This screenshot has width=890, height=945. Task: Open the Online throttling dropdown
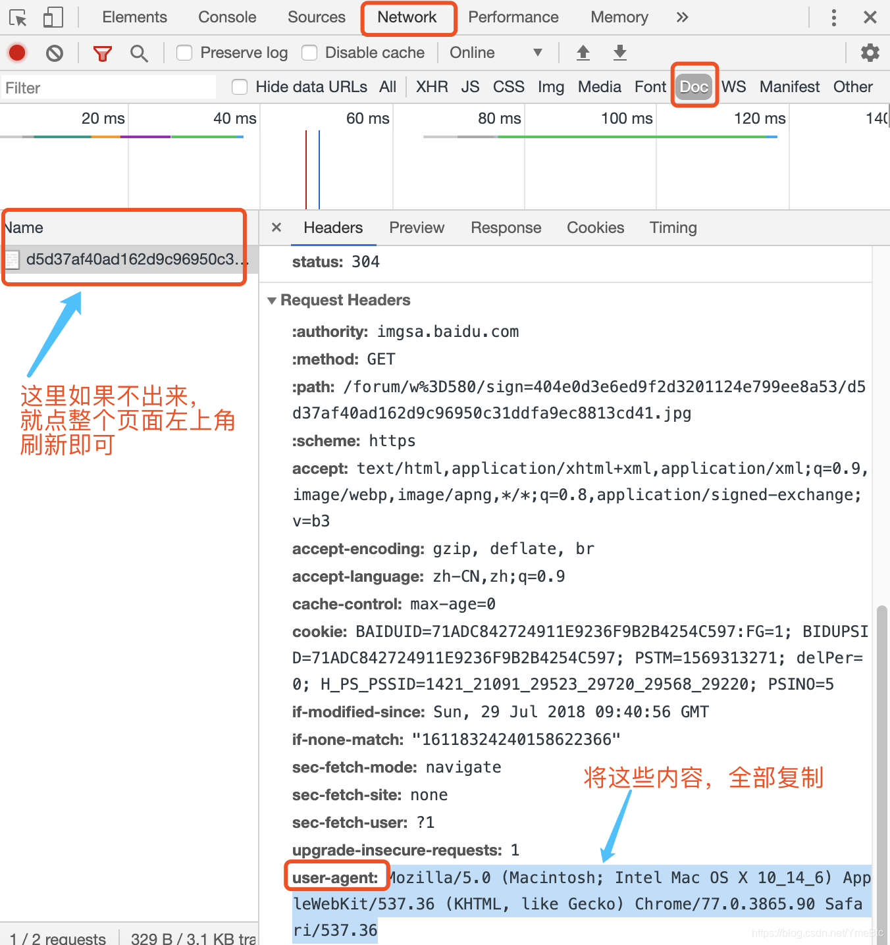[496, 53]
